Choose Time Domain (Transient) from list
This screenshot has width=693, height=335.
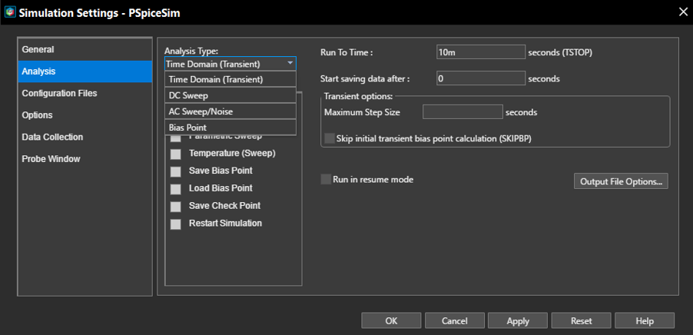click(230, 80)
